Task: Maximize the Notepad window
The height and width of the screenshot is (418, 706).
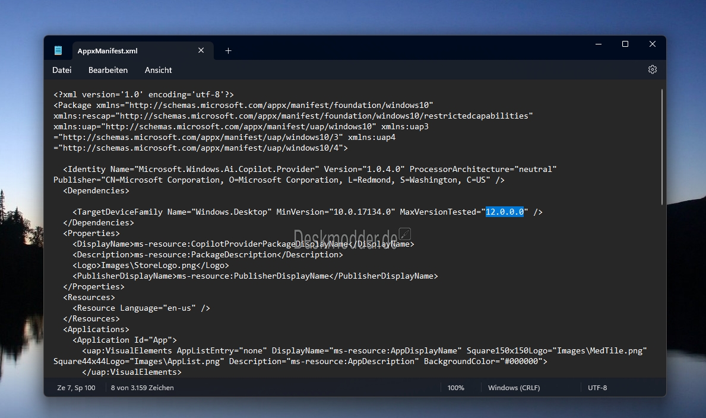Action: 625,44
